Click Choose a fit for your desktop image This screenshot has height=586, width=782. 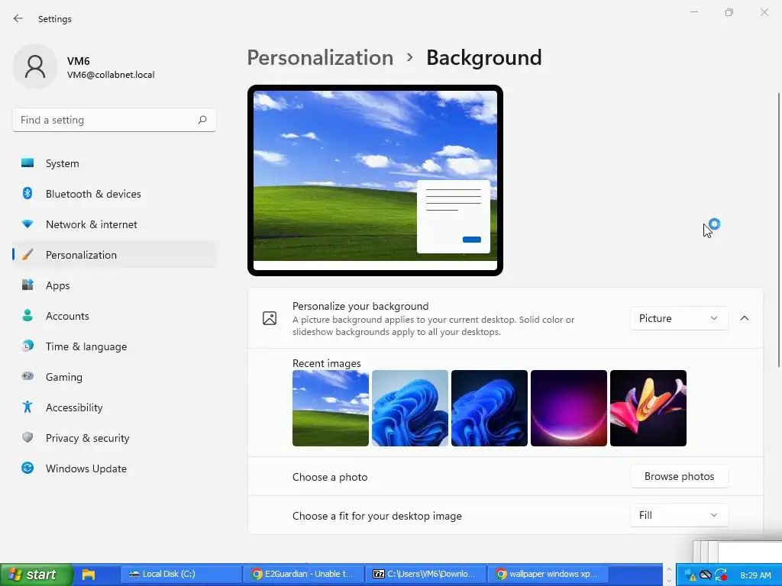click(377, 516)
